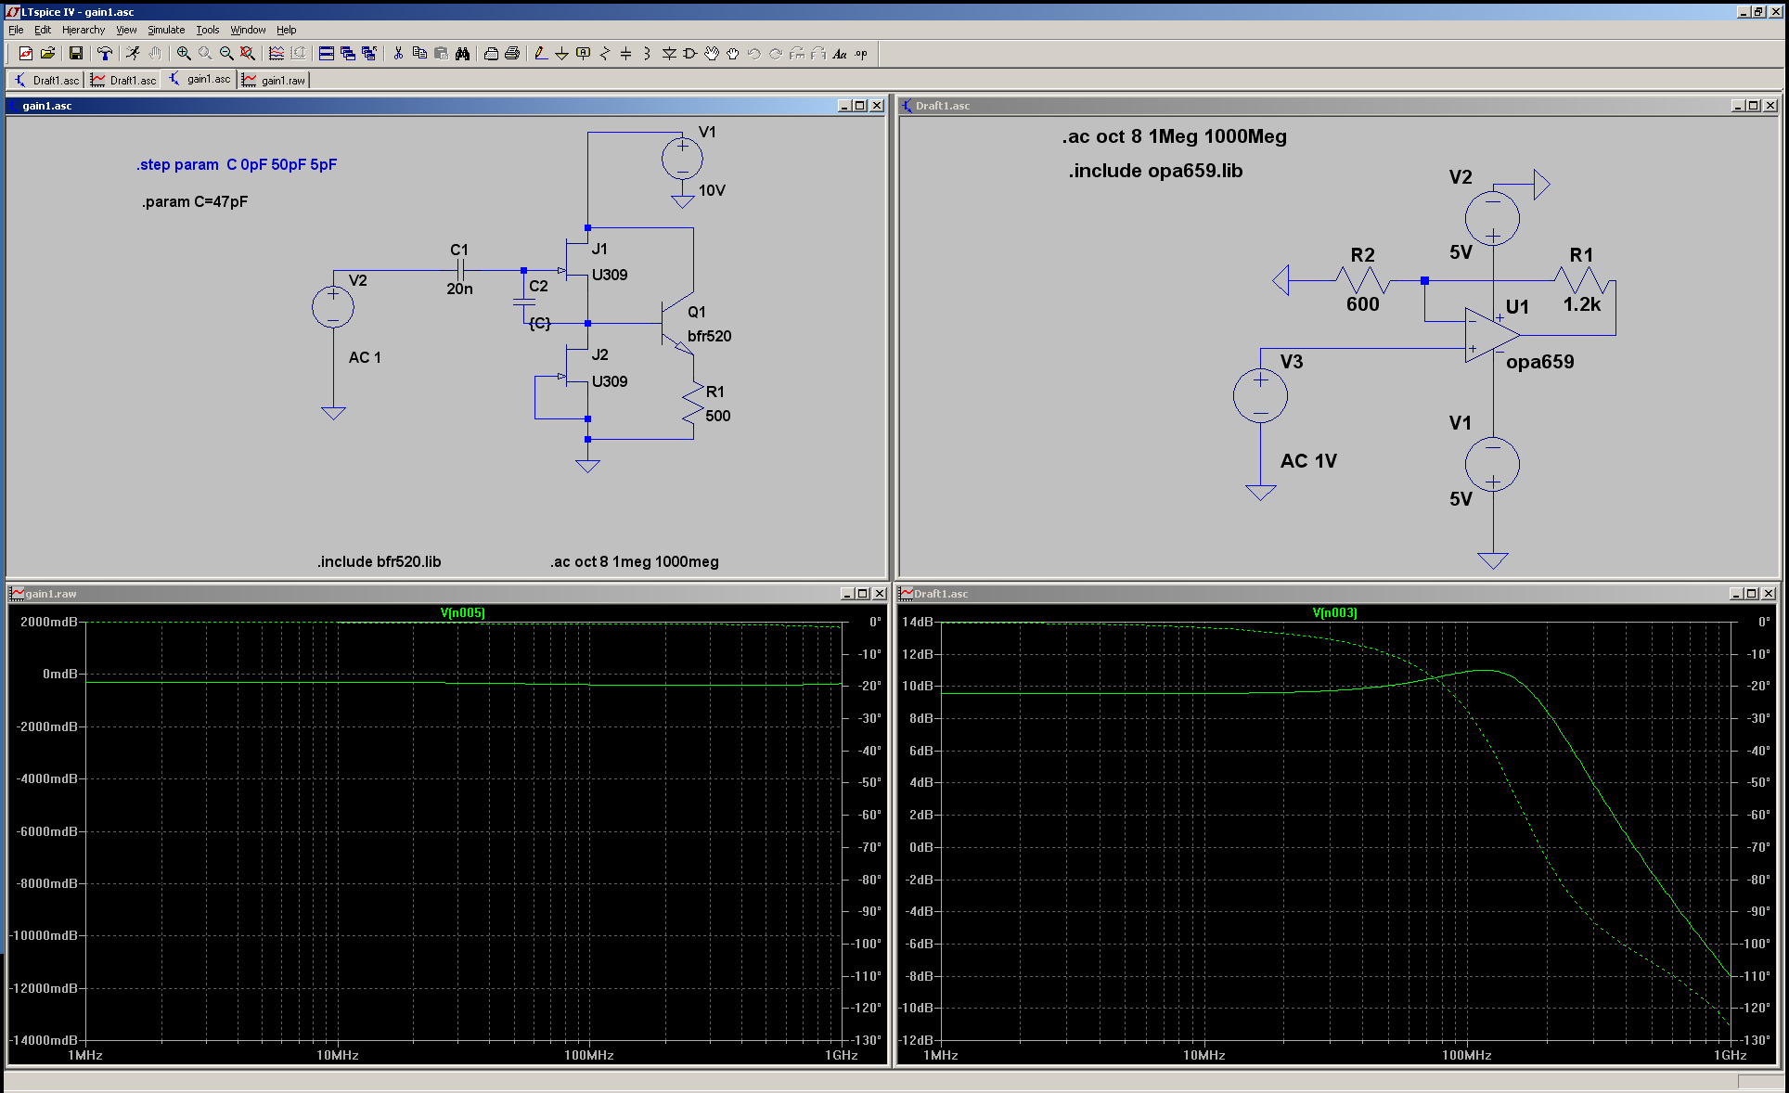
Task: Cascade windows icon in toolbar
Action: 348,54
